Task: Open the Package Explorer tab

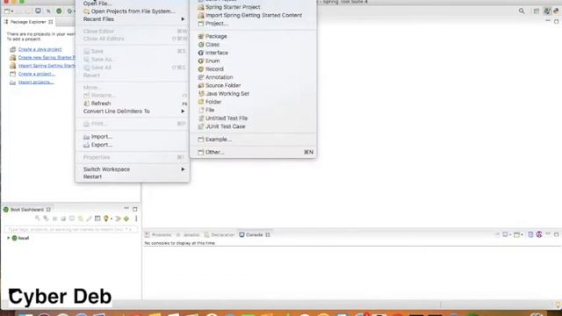Action: point(29,22)
